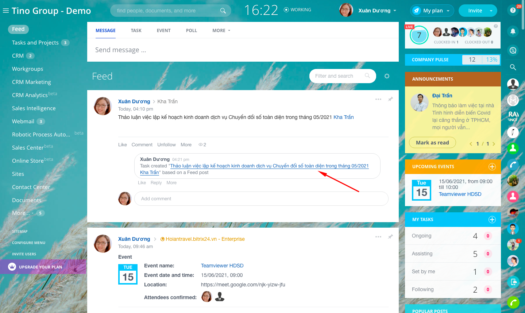Click Reply under task-created comment

(156, 183)
